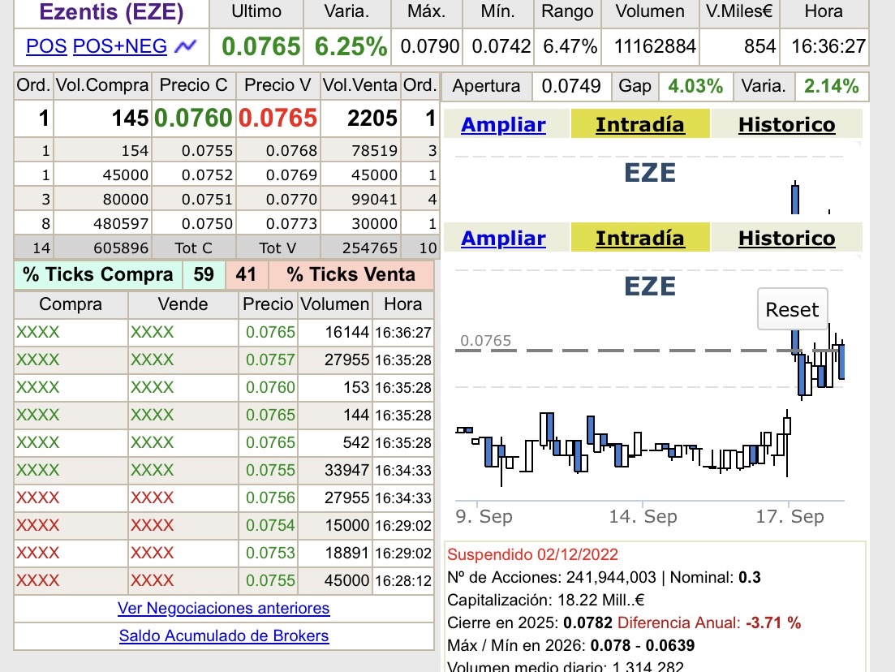Open Ver Negociaciones anteriores link
Screen dimensions: 895x672
[224, 608]
